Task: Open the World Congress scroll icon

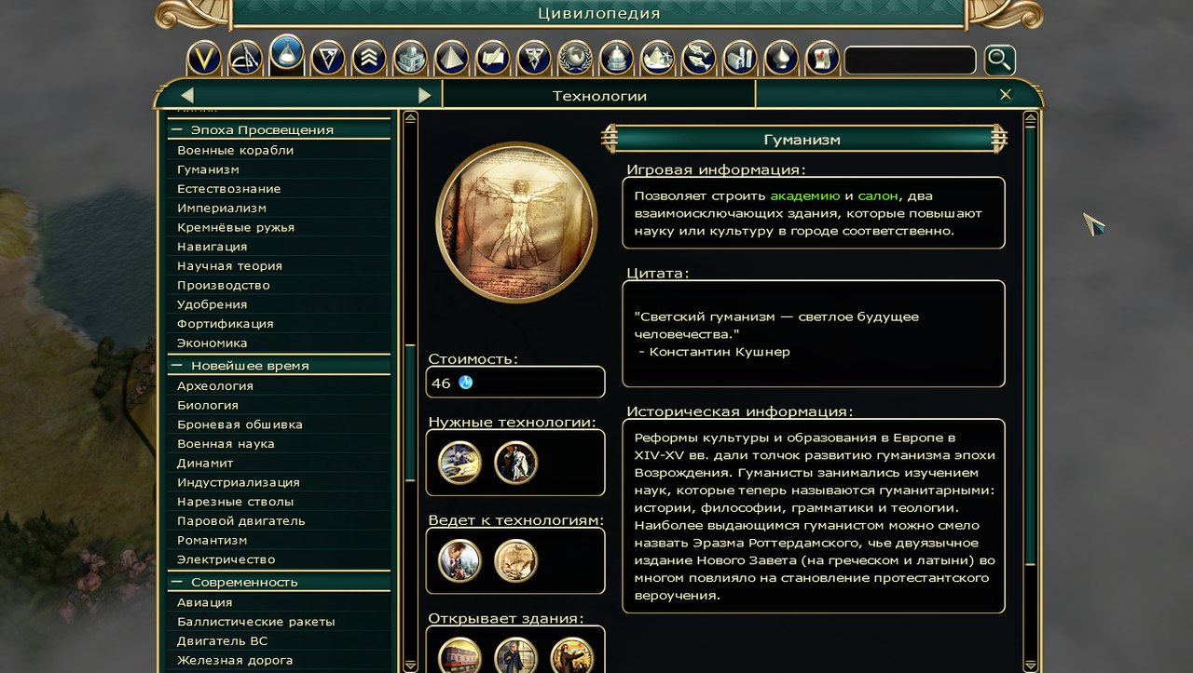Action: pyautogui.click(x=822, y=59)
